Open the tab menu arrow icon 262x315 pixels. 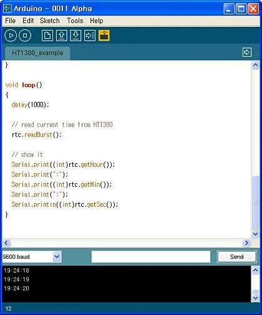[247, 52]
